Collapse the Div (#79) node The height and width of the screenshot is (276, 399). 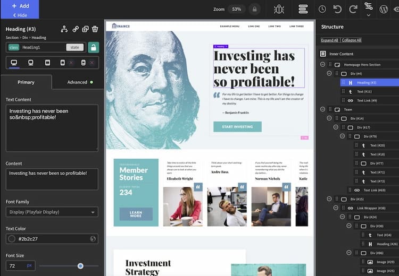pos(342,136)
